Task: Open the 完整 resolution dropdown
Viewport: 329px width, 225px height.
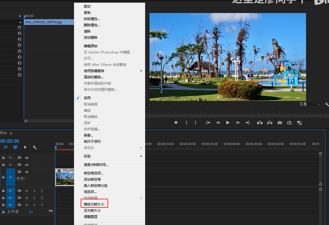Action: click(x=309, y=104)
